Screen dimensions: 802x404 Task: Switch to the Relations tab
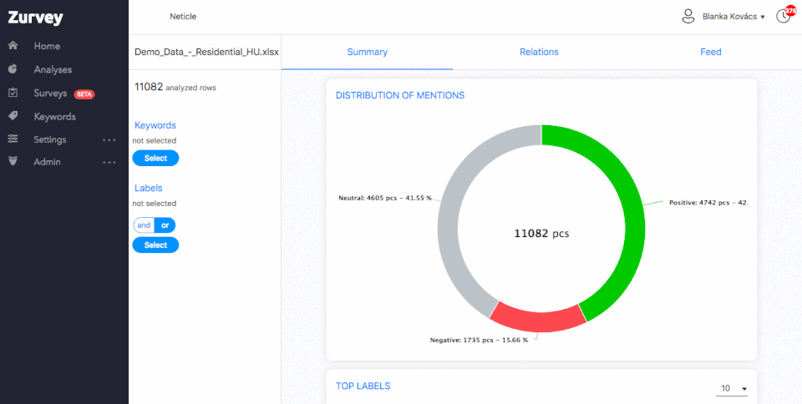(539, 52)
